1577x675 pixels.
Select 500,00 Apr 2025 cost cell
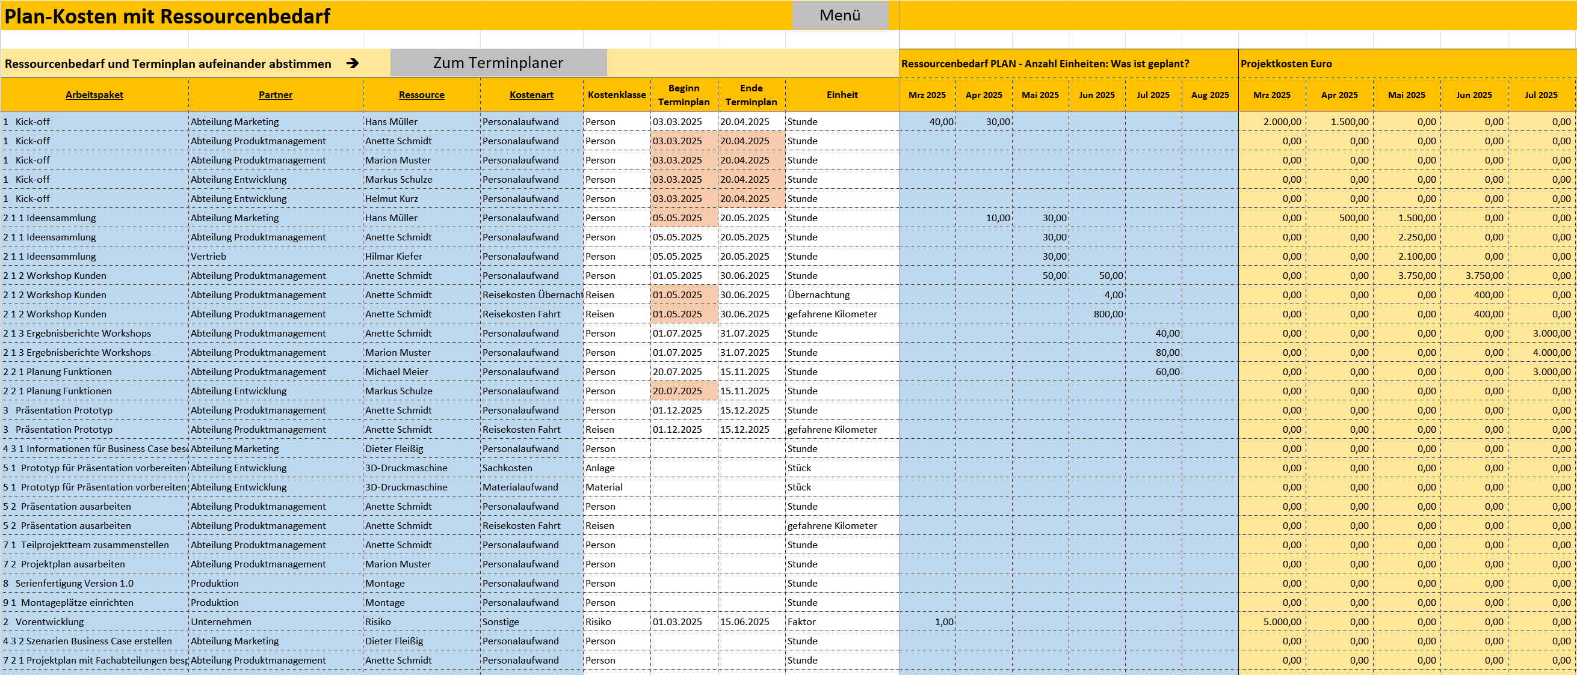(x=1339, y=218)
